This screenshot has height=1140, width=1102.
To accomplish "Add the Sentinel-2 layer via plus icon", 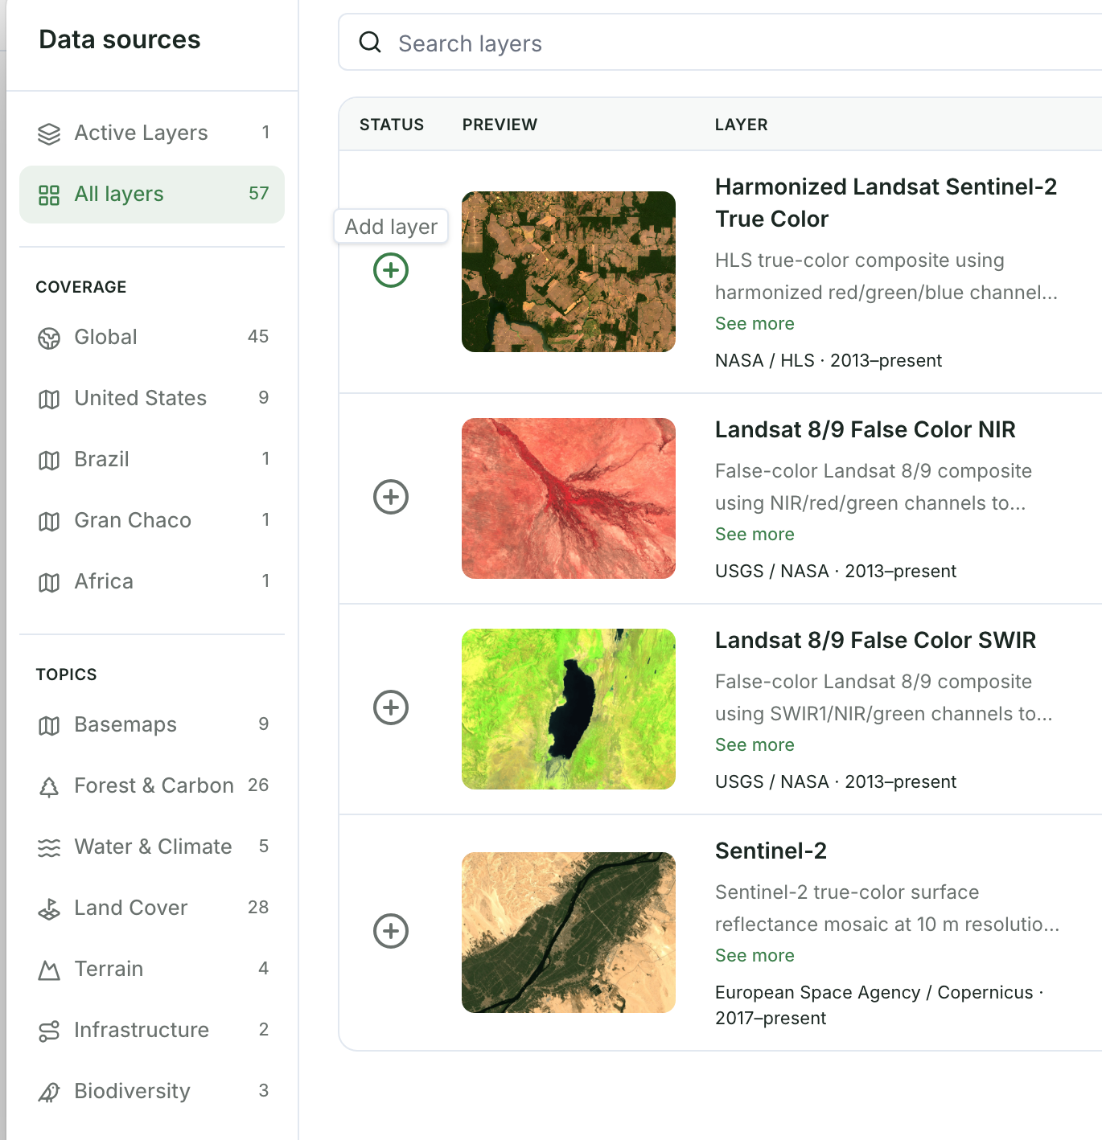I will point(391,931).
